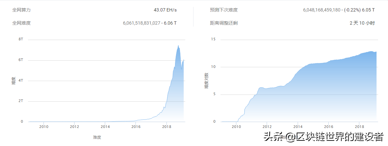Click the 2T y-axis label on difficulty chart
388x146 pixels.
tap(21, 101)
